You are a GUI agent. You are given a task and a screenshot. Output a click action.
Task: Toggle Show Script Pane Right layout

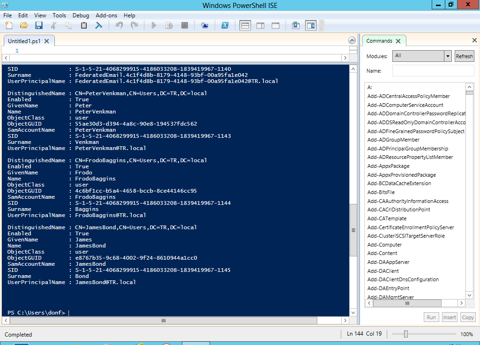[260, 25]
